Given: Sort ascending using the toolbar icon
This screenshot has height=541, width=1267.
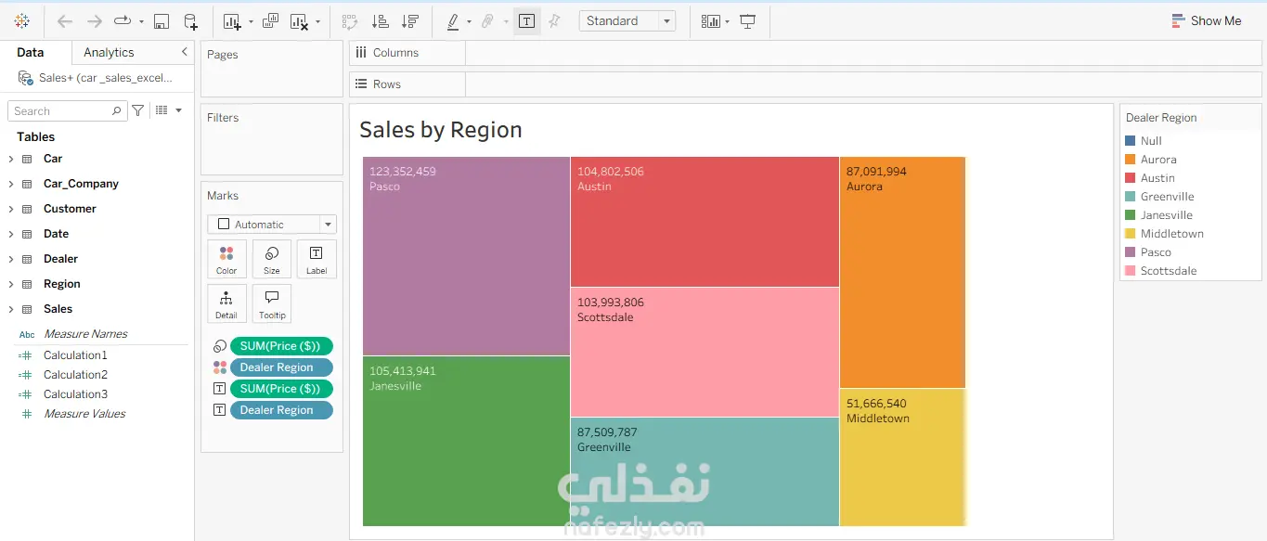Looking at the screenshot, I should 380,21.
